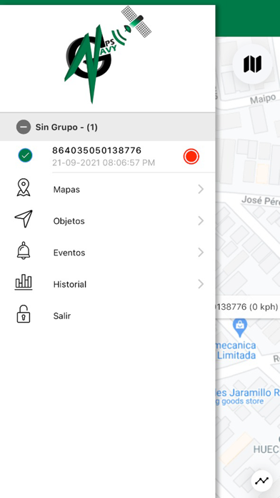Viewport: 280px width, 498px height.
Task: Click the GPS Navy satellite logo
Action: (107, 54)
